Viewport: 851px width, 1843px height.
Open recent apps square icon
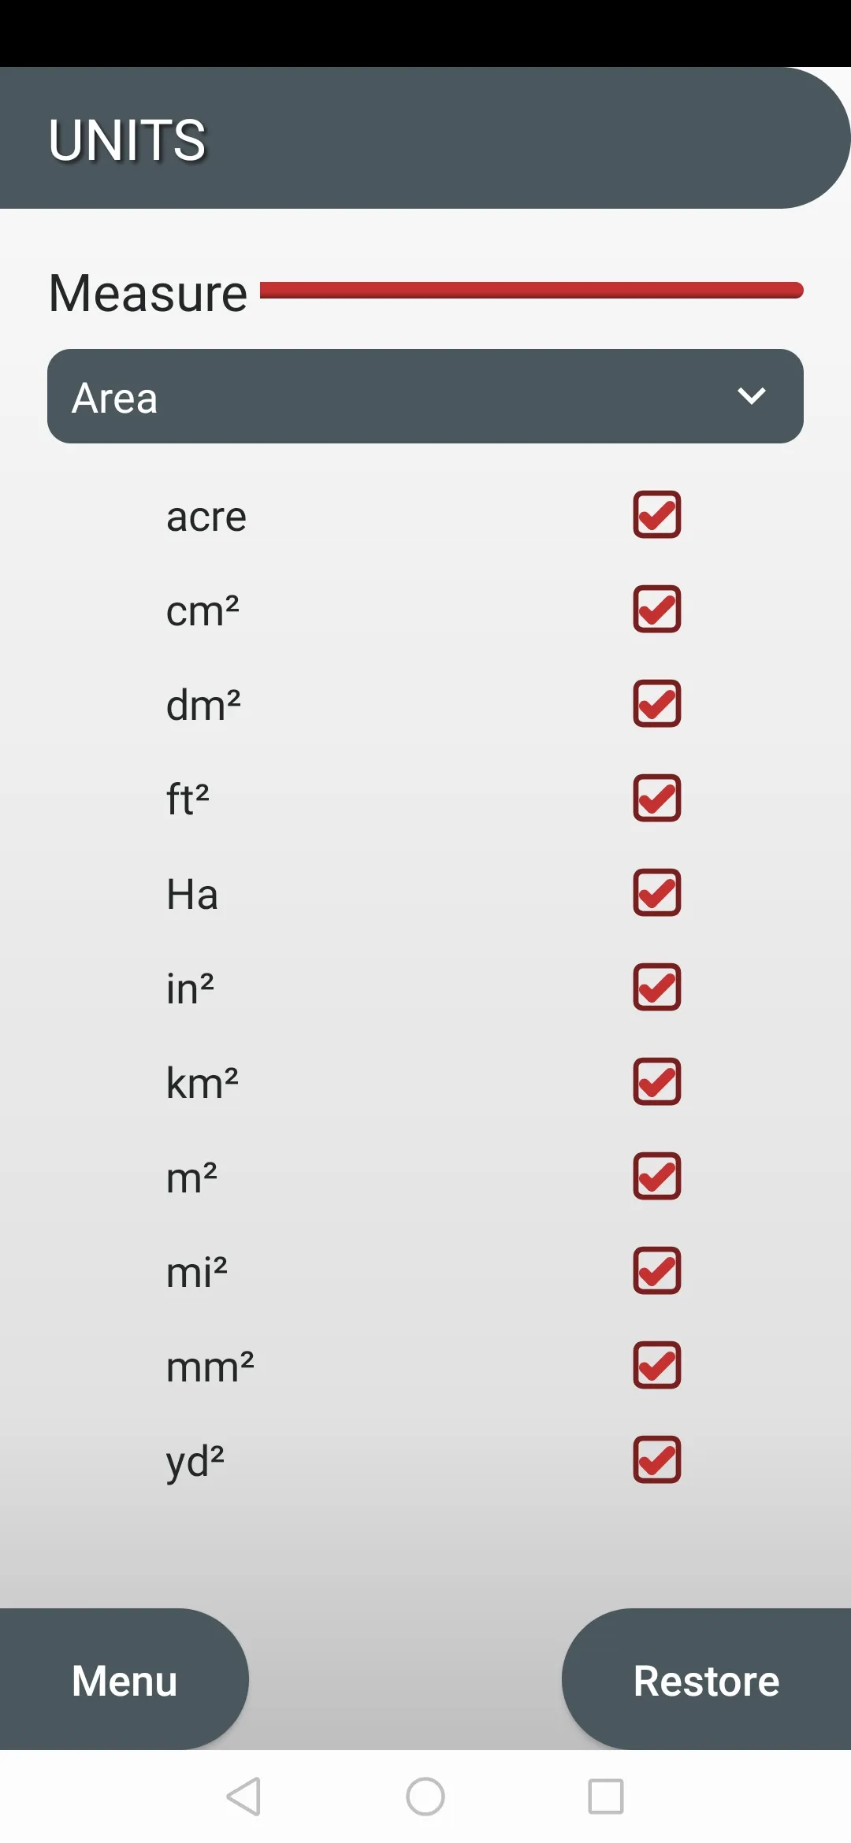click(606, 1797)
